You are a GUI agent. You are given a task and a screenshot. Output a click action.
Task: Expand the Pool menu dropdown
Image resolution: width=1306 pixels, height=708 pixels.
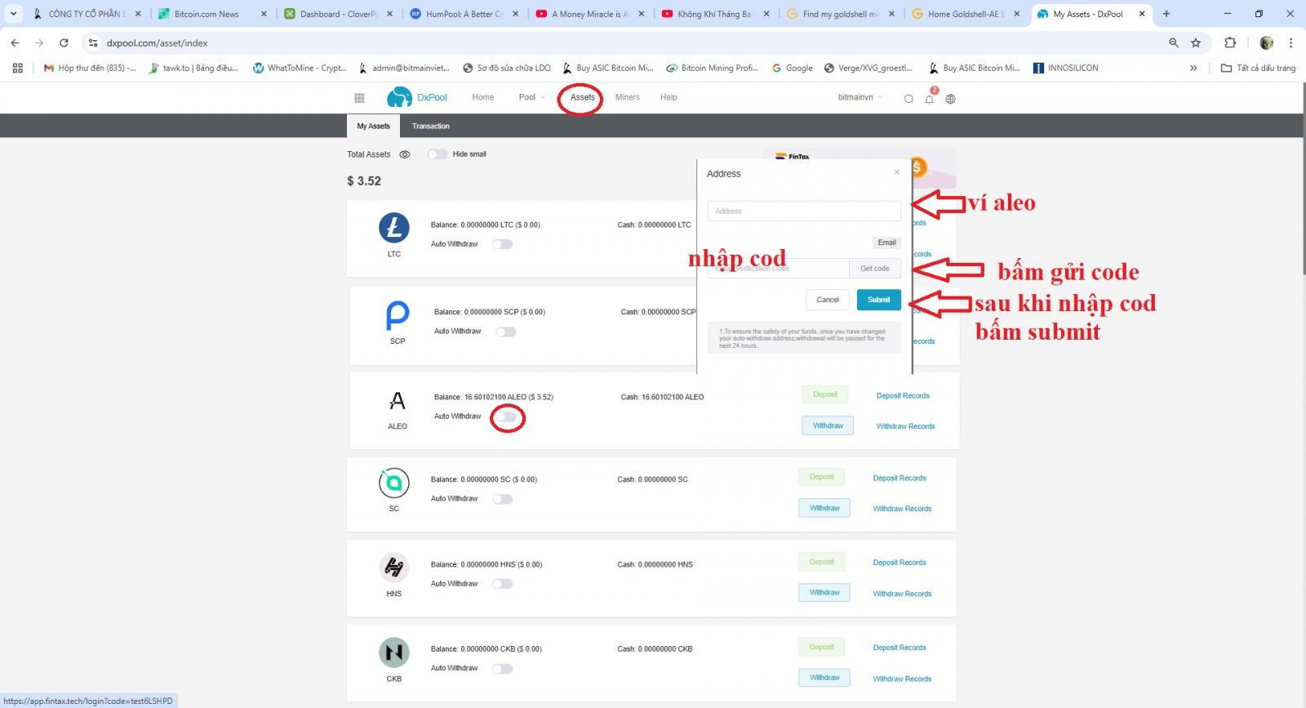point(531,97)
